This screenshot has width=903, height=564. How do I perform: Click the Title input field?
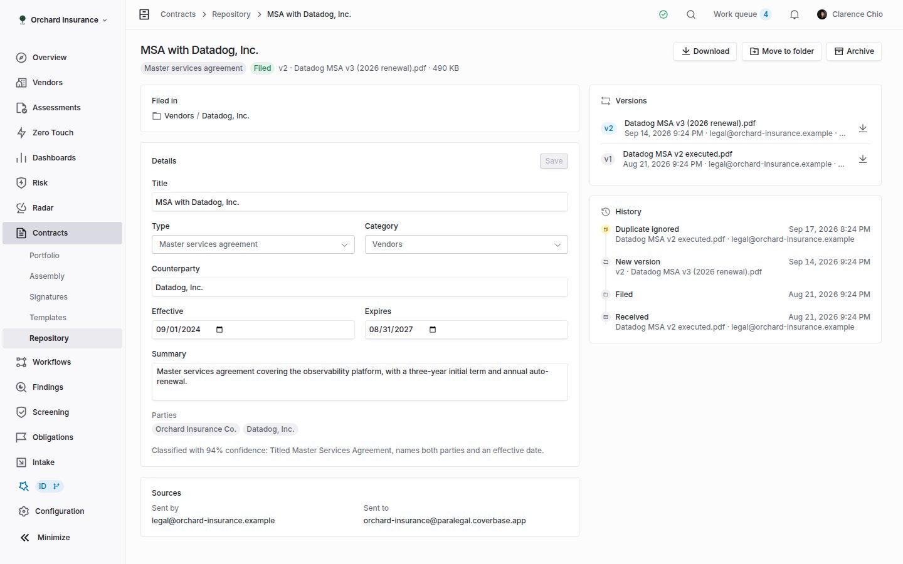pyautogui.click(x=360, y=202)
